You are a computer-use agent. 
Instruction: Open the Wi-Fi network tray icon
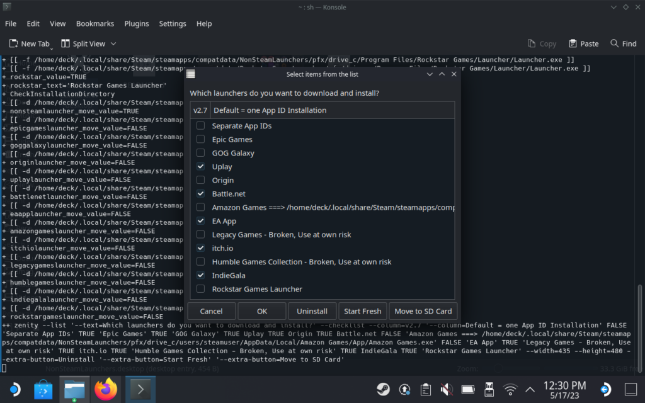point(510,389)
